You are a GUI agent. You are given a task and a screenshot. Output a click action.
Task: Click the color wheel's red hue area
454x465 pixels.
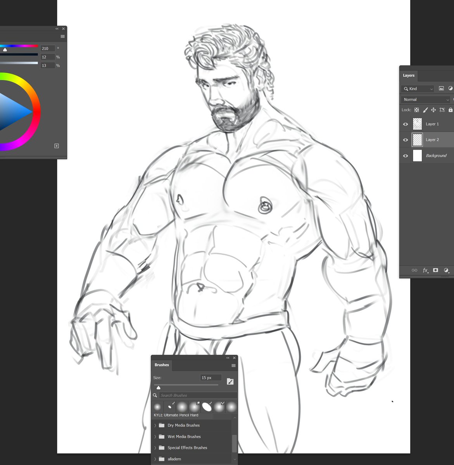point(38,112)
